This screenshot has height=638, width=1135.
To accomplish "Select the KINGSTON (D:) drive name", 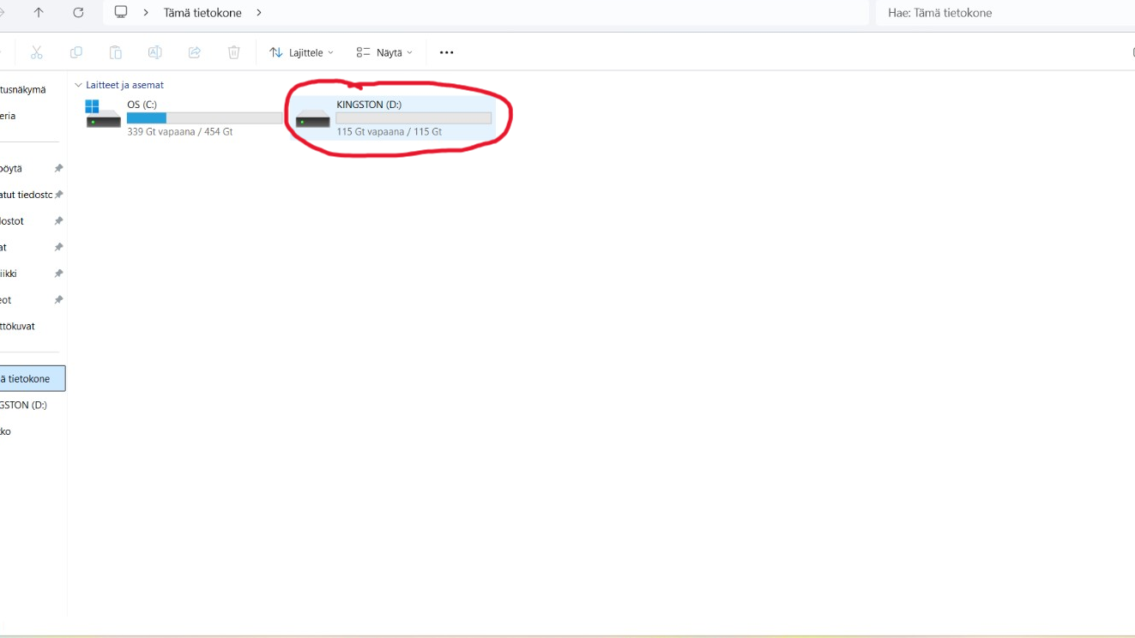I will coord(369,105).
